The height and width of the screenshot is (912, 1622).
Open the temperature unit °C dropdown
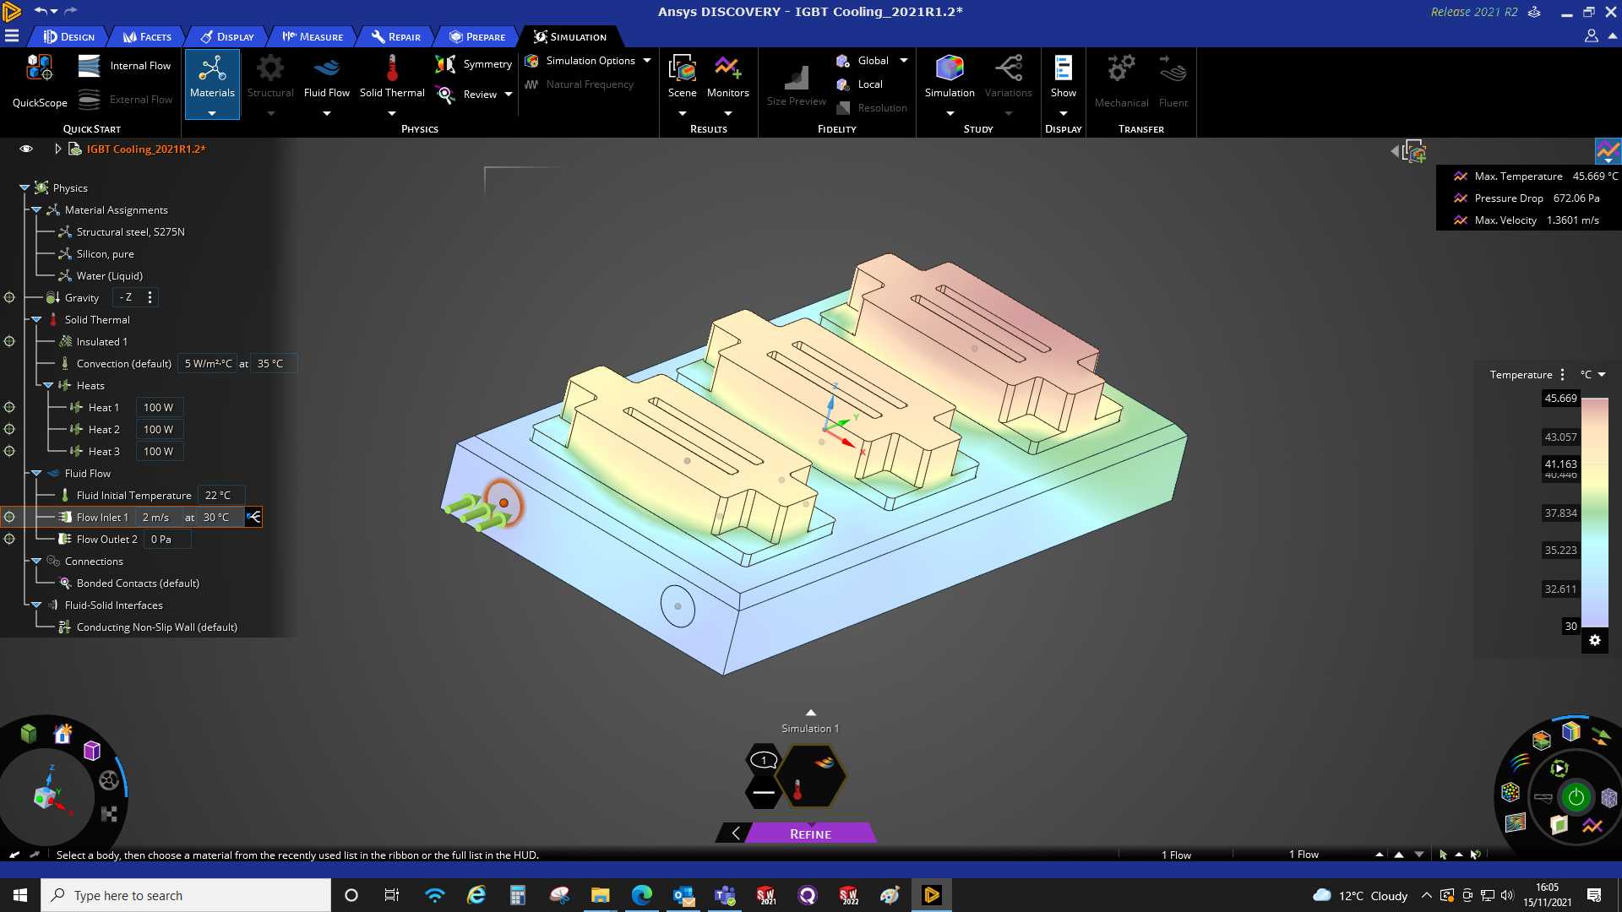click(1592, 375)
